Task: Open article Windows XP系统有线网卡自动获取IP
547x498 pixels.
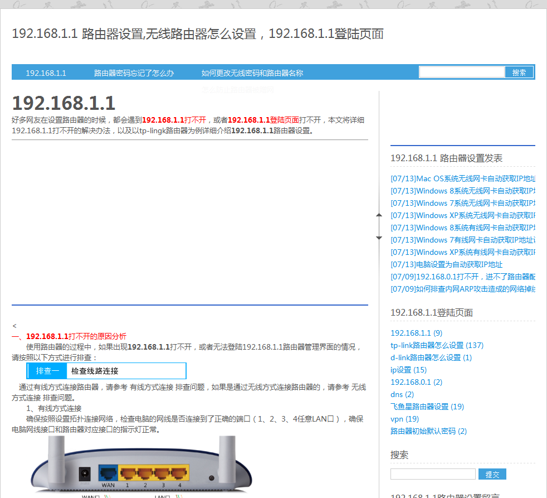Action: [462, 252]
